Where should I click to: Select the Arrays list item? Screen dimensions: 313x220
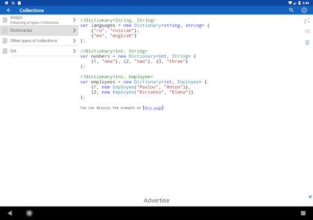(x=39, y=20)
